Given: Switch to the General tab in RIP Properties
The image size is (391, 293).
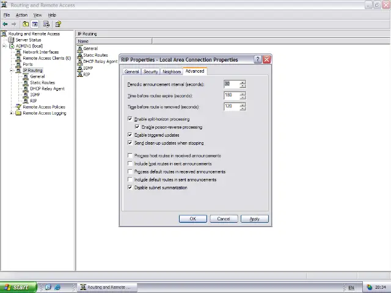Looking at the screenshot, I should (x=132, y=71).
